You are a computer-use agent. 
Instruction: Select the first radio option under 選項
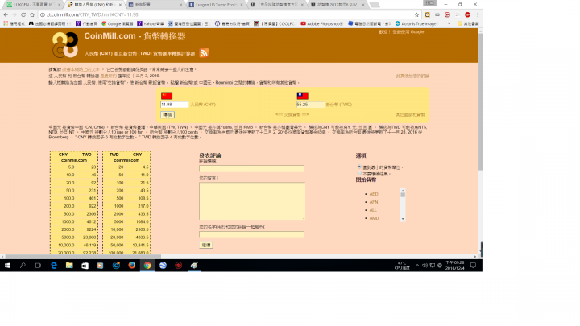click(x=359, y=167)
